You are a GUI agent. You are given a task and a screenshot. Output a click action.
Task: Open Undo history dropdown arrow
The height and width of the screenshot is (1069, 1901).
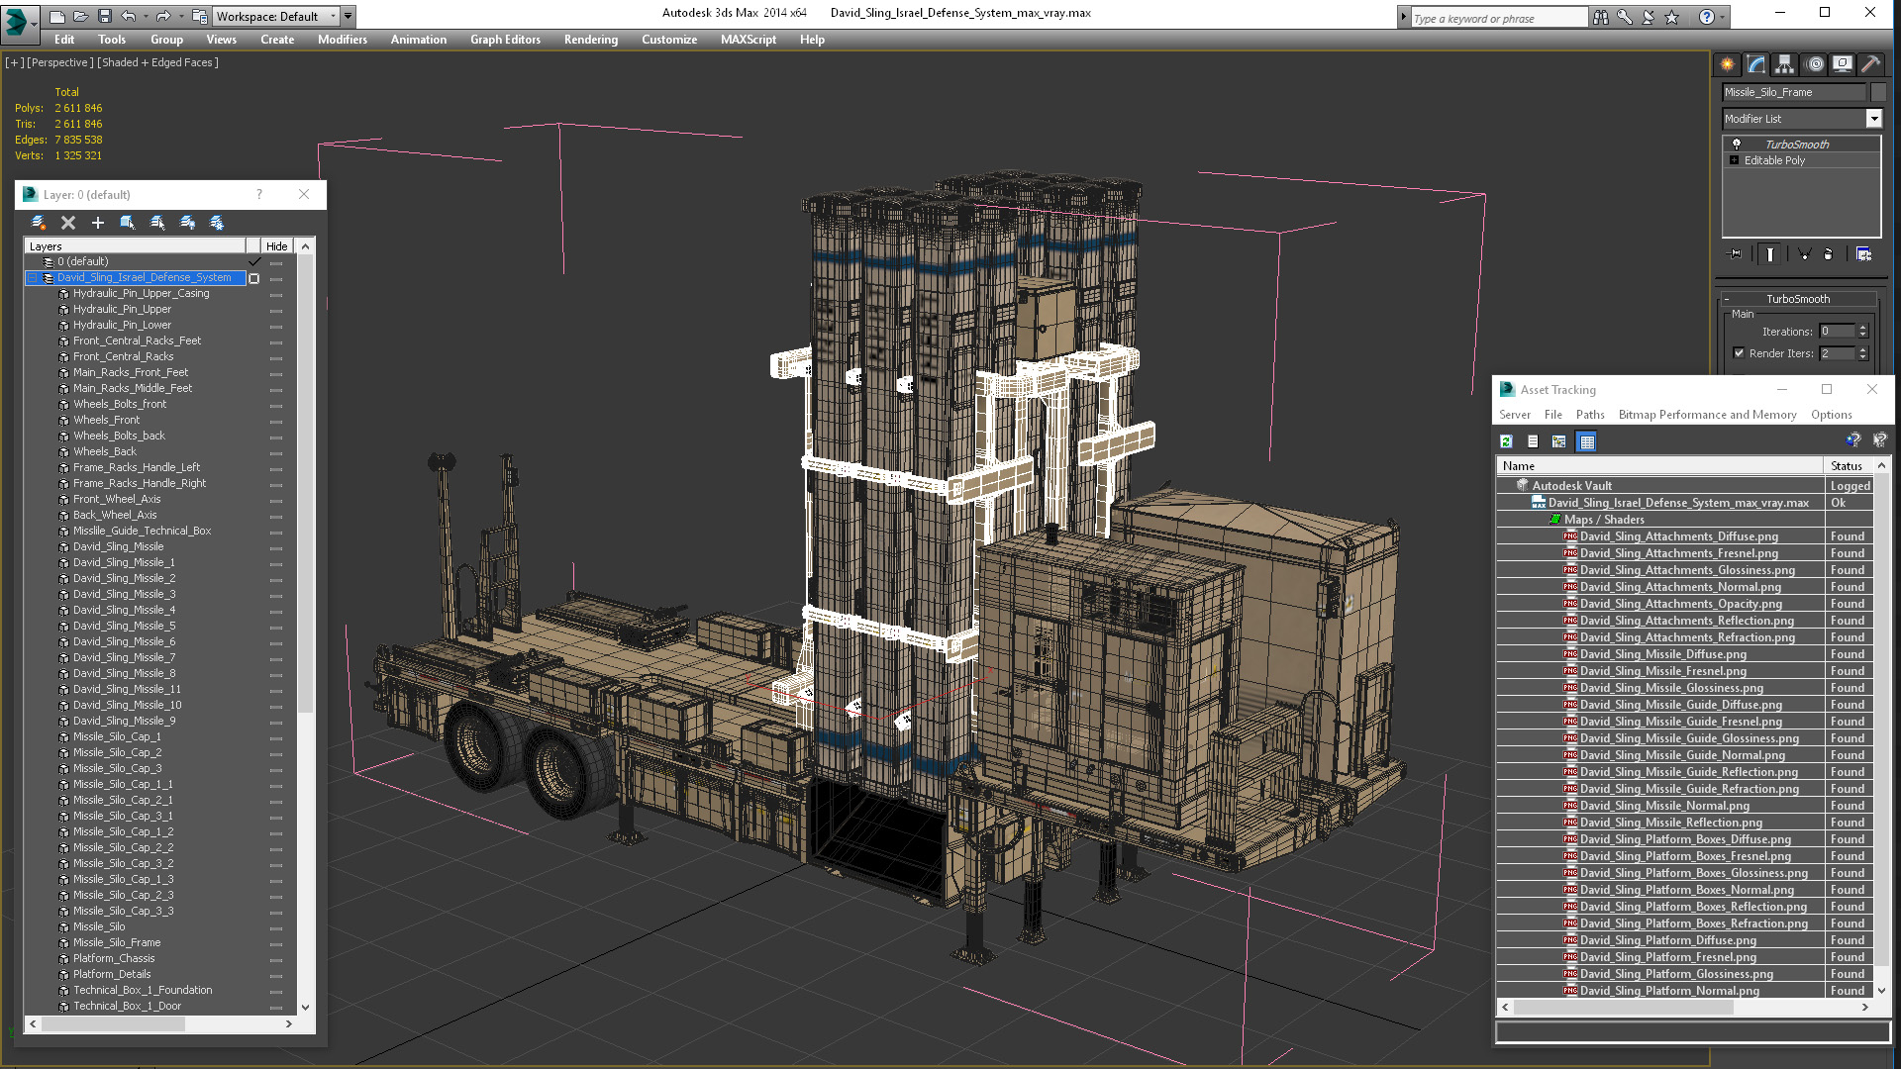click(x=144, y=17)
